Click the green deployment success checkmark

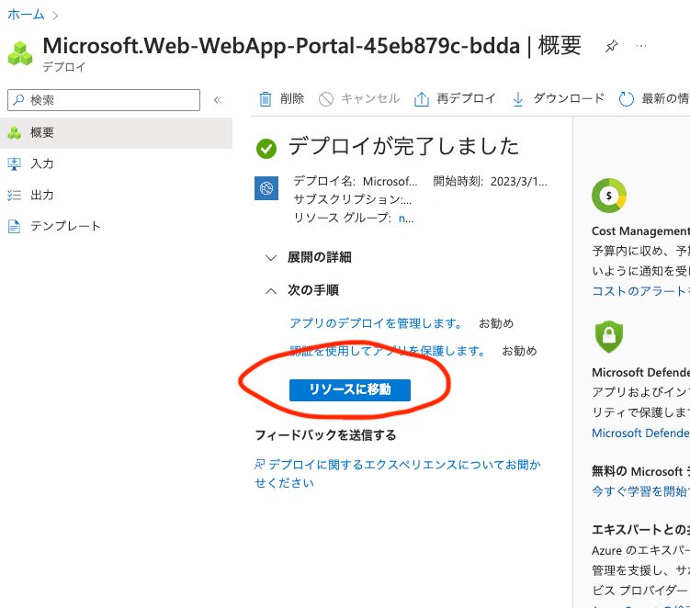266,148
